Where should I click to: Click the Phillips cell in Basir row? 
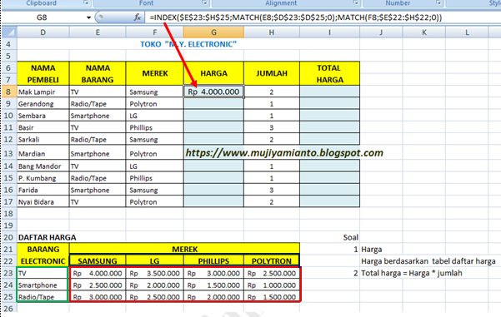155,127
